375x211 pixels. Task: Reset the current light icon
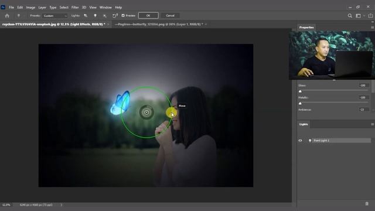[115, 16]
